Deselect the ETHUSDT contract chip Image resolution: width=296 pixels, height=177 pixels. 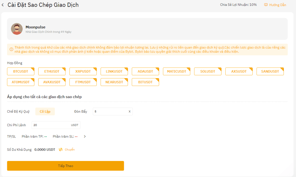pyautogui.click(x=52, y=72)
